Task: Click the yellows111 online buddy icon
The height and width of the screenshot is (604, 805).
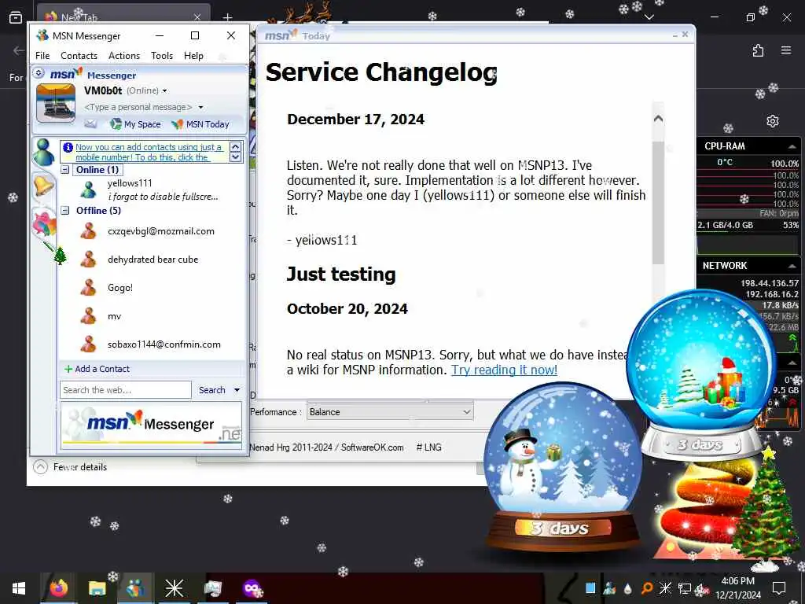Action: [x=88, y=190]
